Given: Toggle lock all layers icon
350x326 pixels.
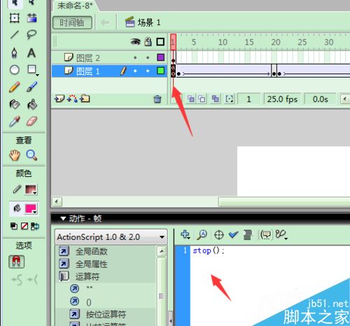Looking at the screenshot, I should pyautogui.click(x=148, y=42).
